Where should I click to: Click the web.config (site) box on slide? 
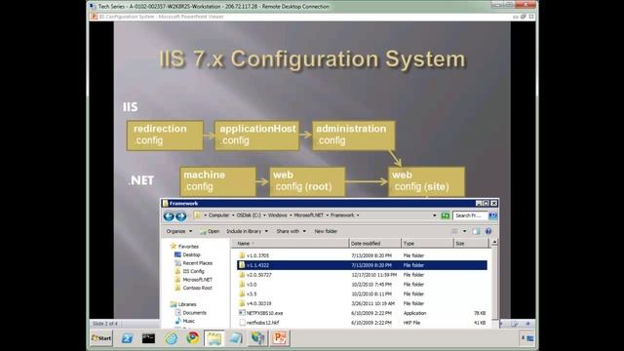point(426,181)
